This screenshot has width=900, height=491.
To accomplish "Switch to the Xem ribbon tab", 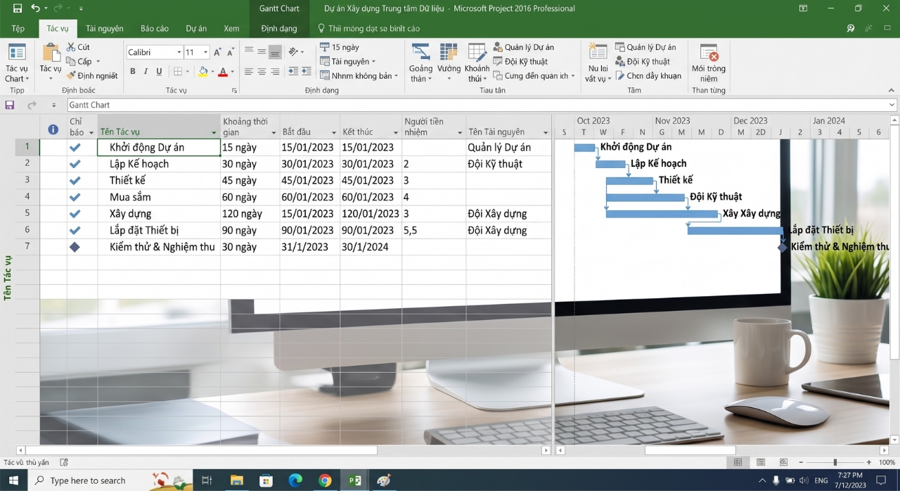I will [231, 29].
